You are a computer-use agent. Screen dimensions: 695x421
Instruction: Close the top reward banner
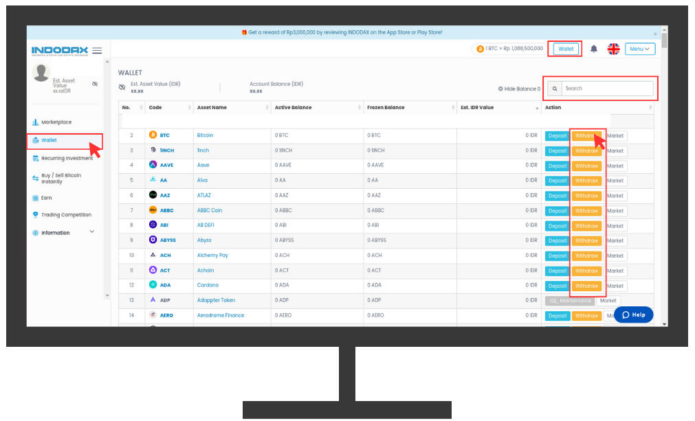(655, 34)
